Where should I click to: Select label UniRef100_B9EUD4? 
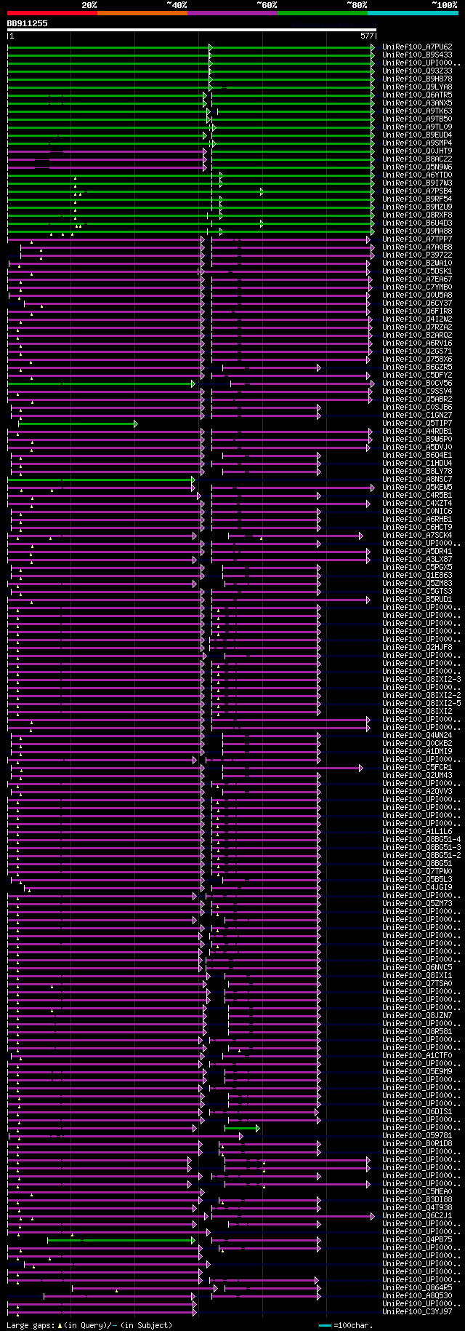tap(417, 135)
